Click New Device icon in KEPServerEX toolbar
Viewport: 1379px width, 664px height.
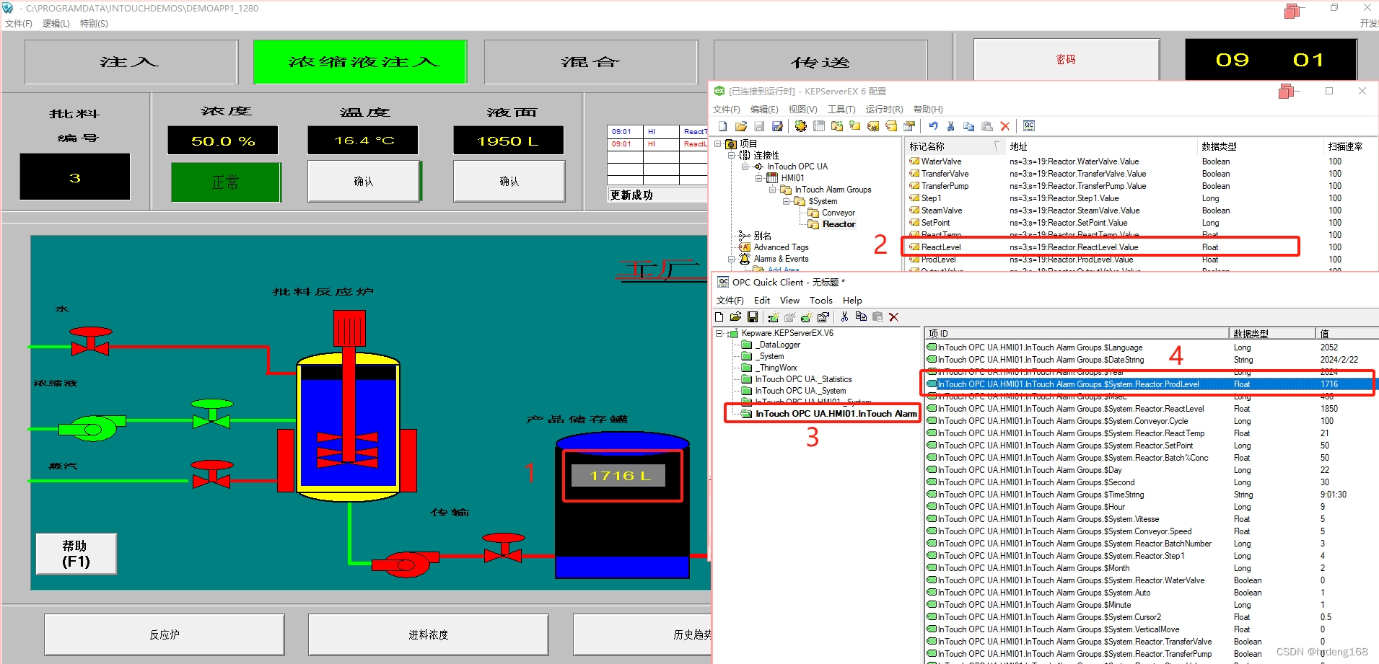point(819,126)
